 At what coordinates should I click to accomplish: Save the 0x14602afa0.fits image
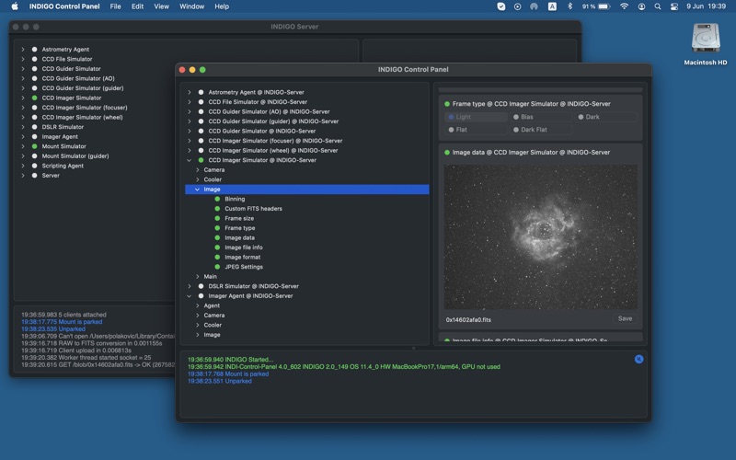(x=625, y=318)
